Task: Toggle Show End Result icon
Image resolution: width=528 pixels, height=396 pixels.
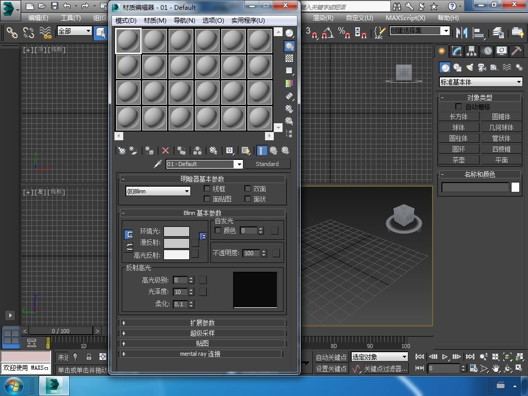Action: [x=261, y=151]
